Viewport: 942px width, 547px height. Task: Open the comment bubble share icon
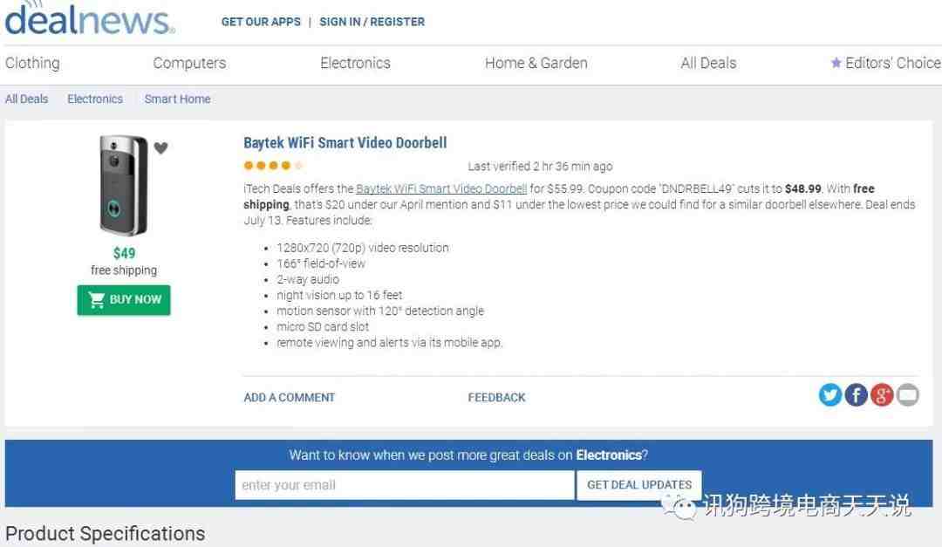point(907,395)
